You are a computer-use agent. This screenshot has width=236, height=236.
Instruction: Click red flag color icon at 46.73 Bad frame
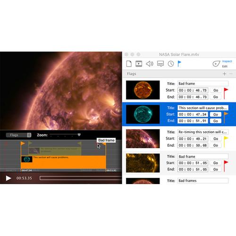(226, 93)
